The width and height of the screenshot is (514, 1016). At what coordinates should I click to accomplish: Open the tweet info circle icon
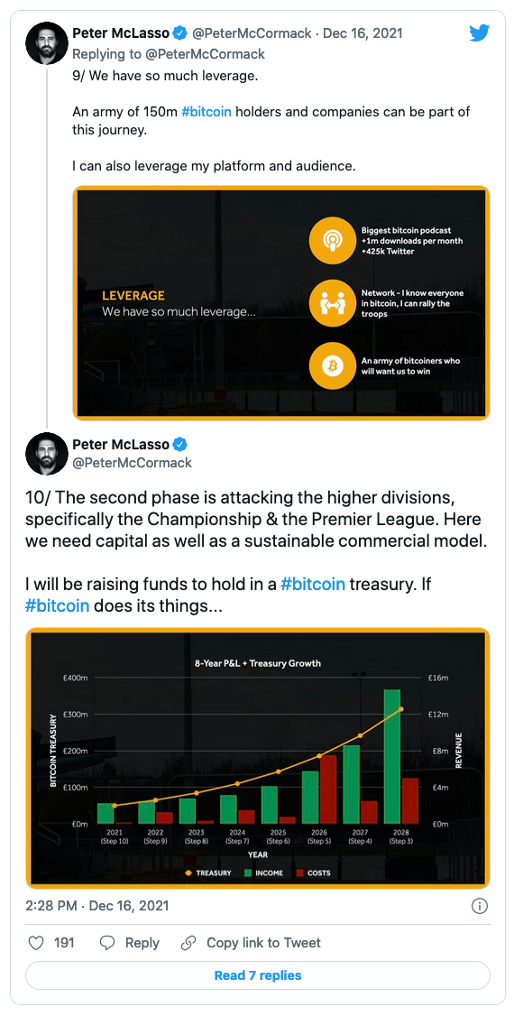[479, 905]
